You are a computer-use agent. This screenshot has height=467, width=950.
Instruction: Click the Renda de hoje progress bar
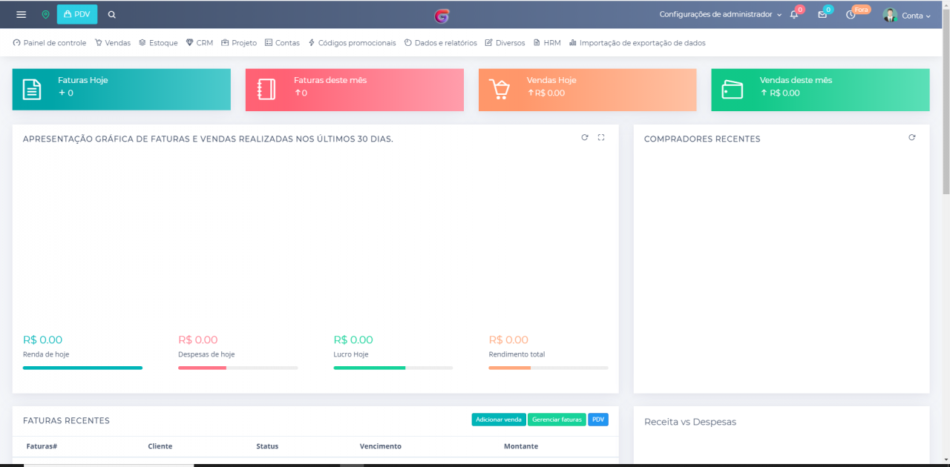point(82,368)
